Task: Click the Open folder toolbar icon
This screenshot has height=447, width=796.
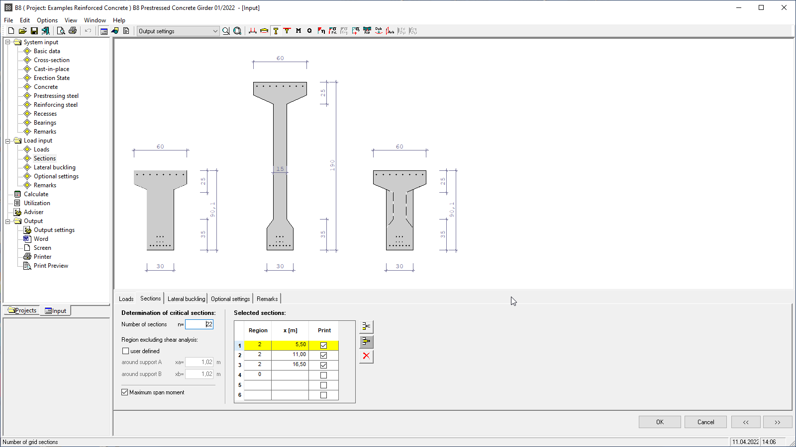Action: [x=22, y=31]
